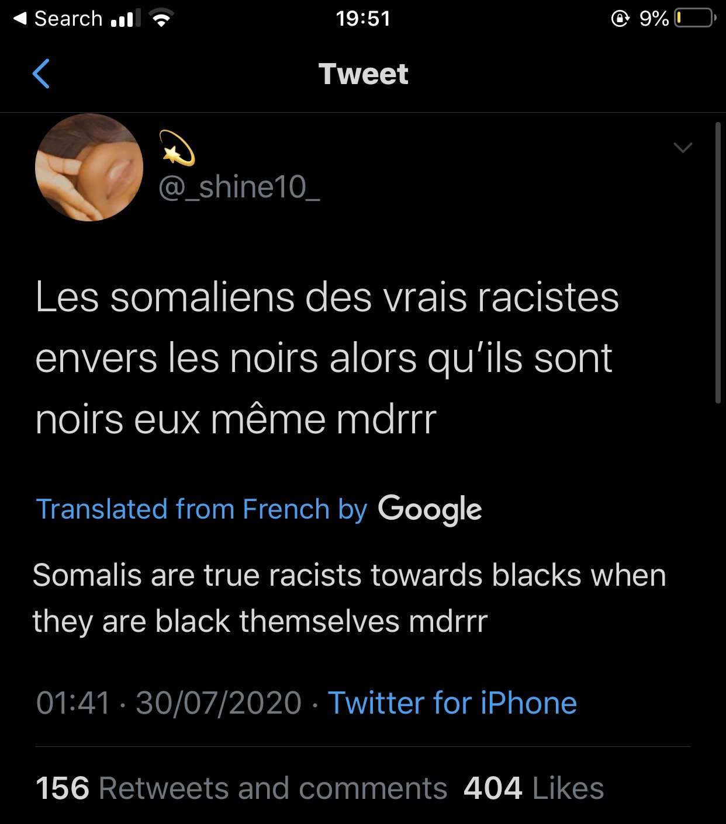Expand the tweet options chevron
The height and width of the screenshot is (824, 726).
[682, 147]
